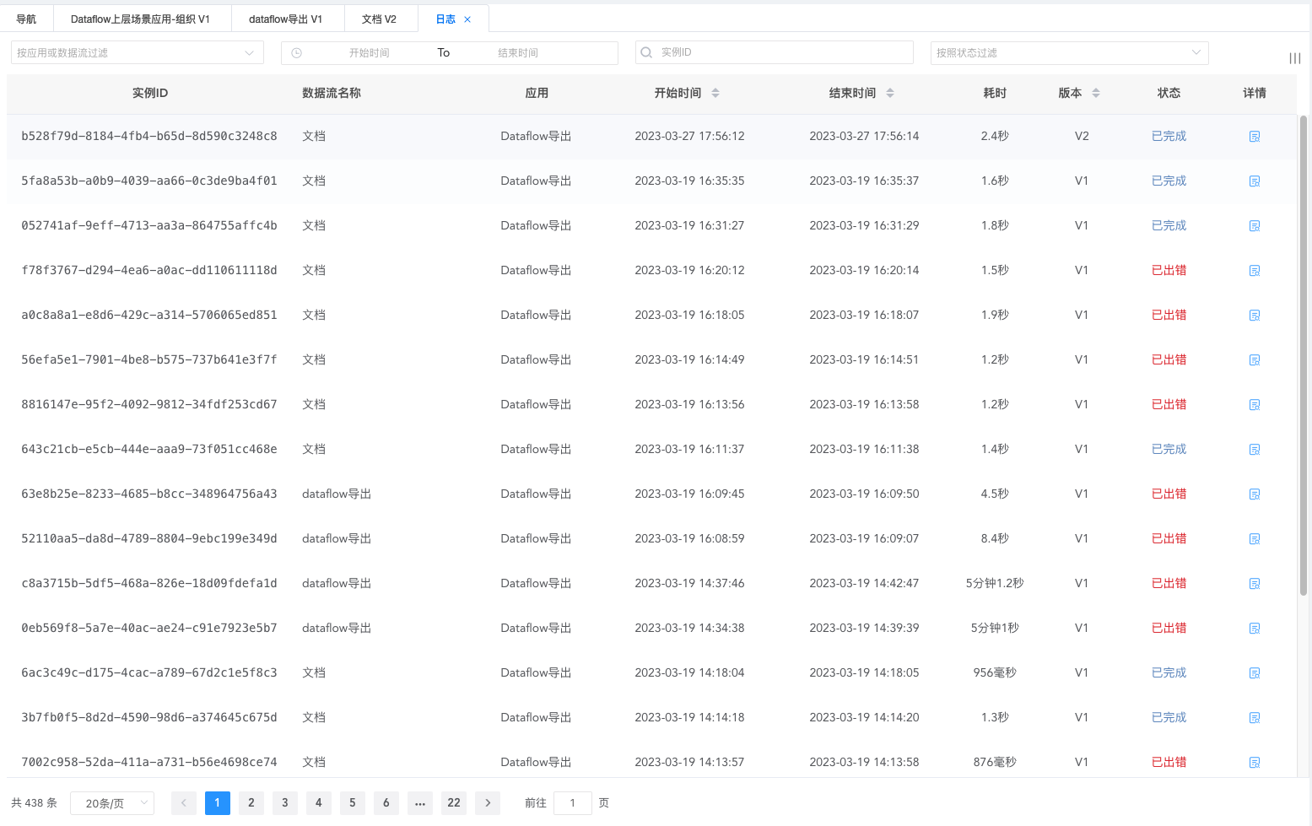Click Dataflow导出 app cell in row 0eb569f8
1312x826 pixels.
(x=536, y=628)
